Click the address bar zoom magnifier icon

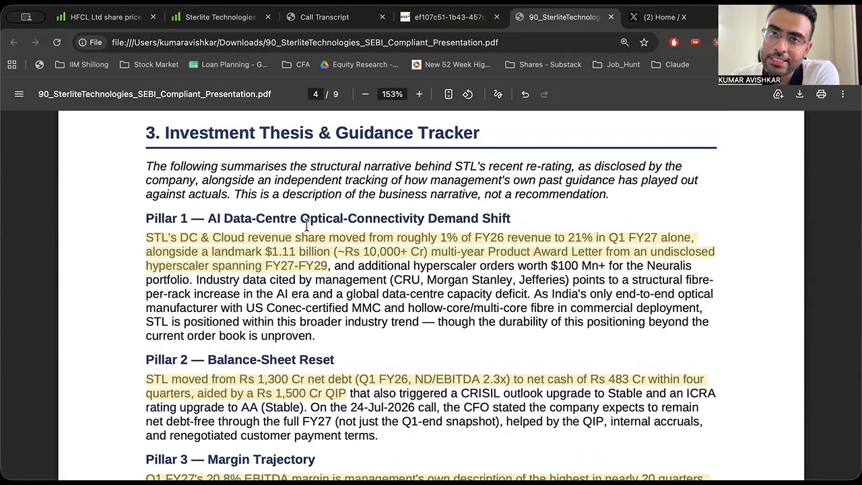click(624, 42)
